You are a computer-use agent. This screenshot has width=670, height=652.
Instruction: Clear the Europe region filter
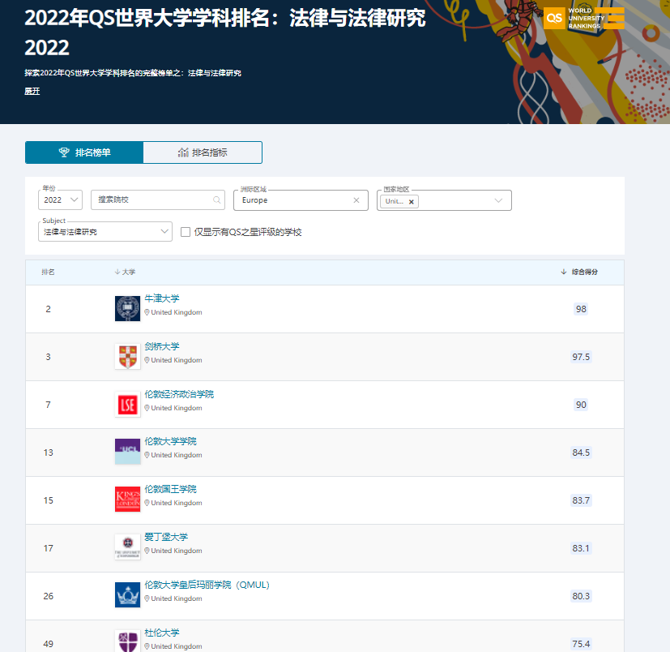click(356, 200)
